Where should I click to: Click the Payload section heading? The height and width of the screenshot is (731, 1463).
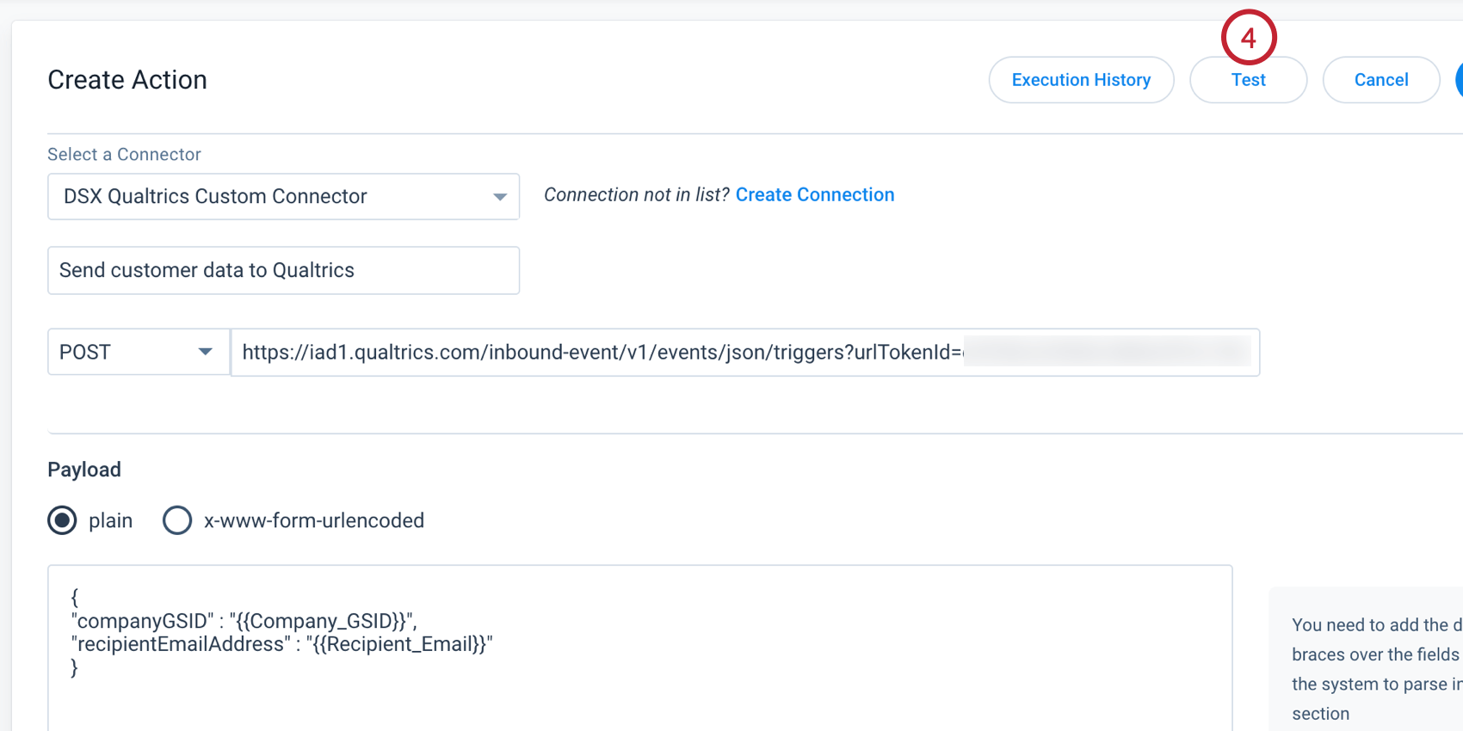84,470
